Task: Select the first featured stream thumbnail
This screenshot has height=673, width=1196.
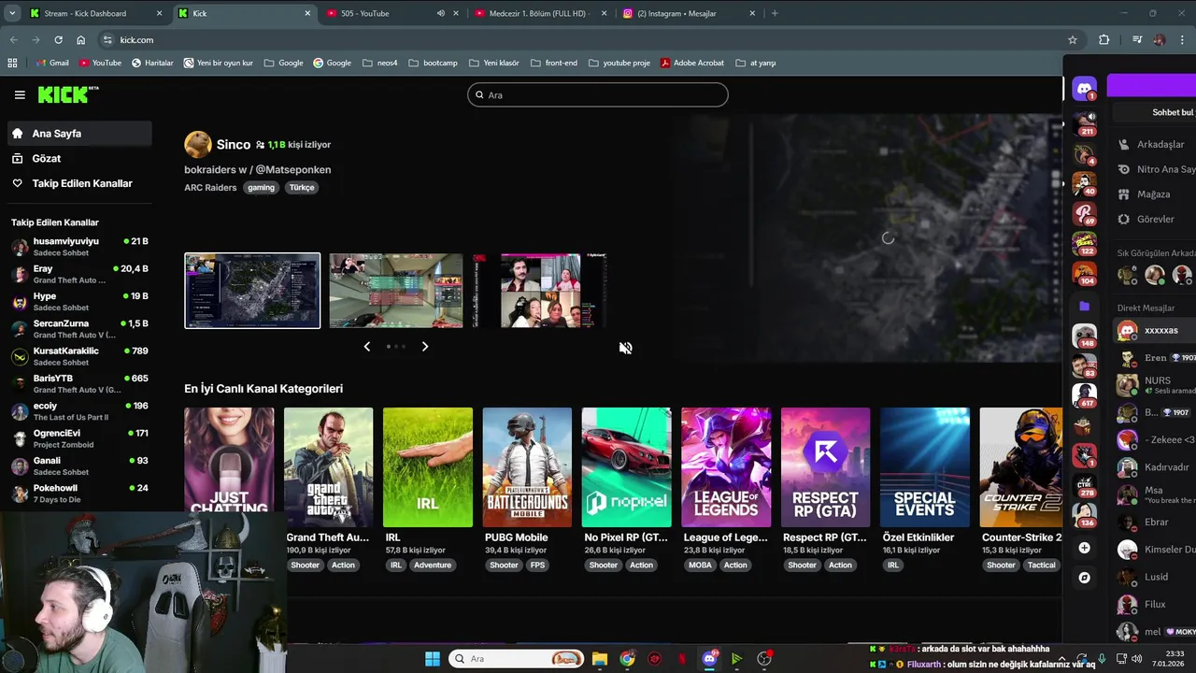Action: (x=252, y=291)
